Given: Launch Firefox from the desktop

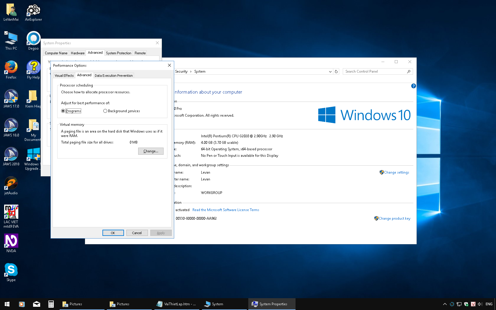Looking at the screenshot, I should click(11, 67).
